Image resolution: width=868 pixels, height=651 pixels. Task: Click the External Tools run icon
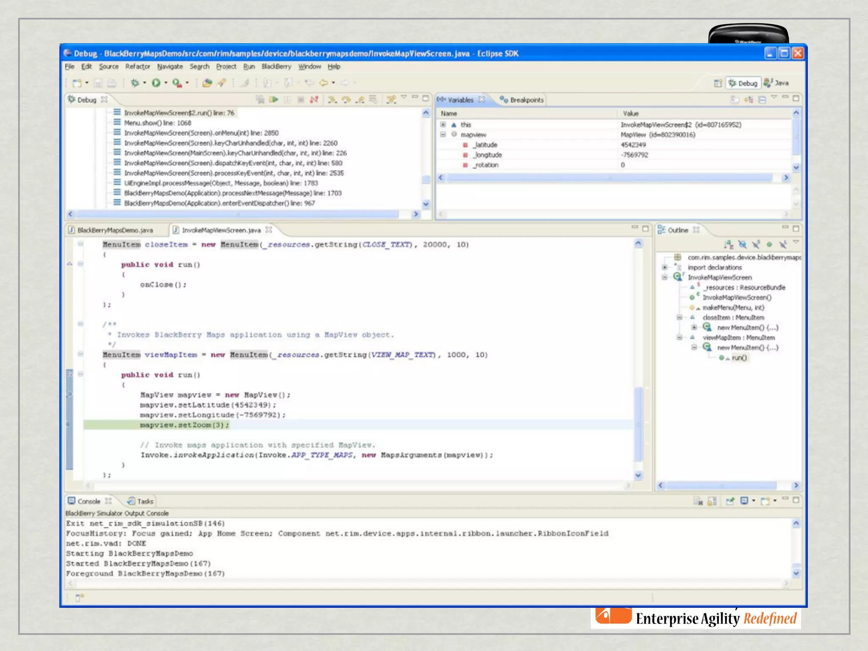[177, 83]
